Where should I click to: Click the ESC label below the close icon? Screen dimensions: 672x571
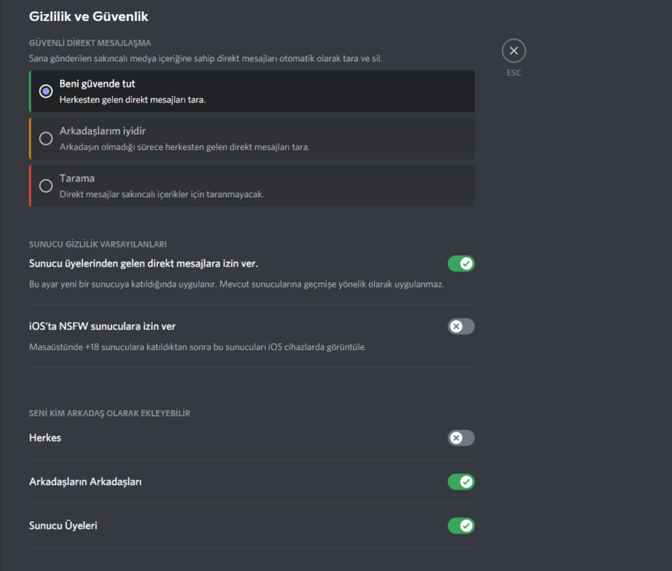514,73
